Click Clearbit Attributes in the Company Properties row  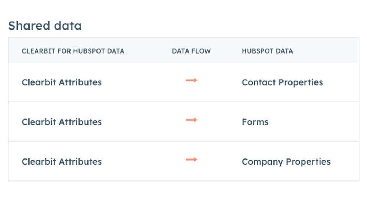62,162
